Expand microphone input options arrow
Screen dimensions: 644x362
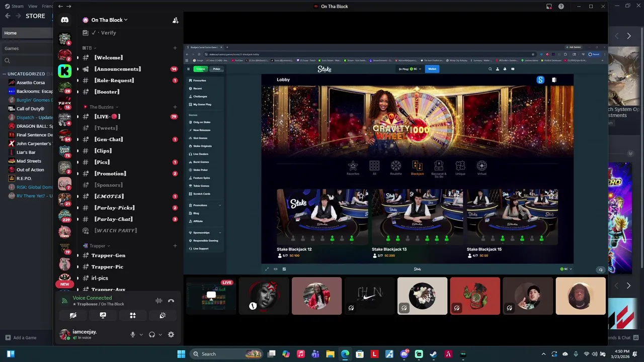141,334
